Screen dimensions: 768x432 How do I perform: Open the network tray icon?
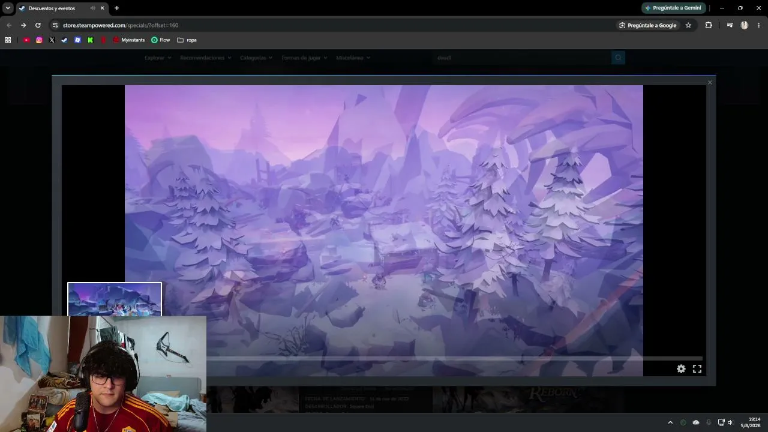click(x=721, y=422)
